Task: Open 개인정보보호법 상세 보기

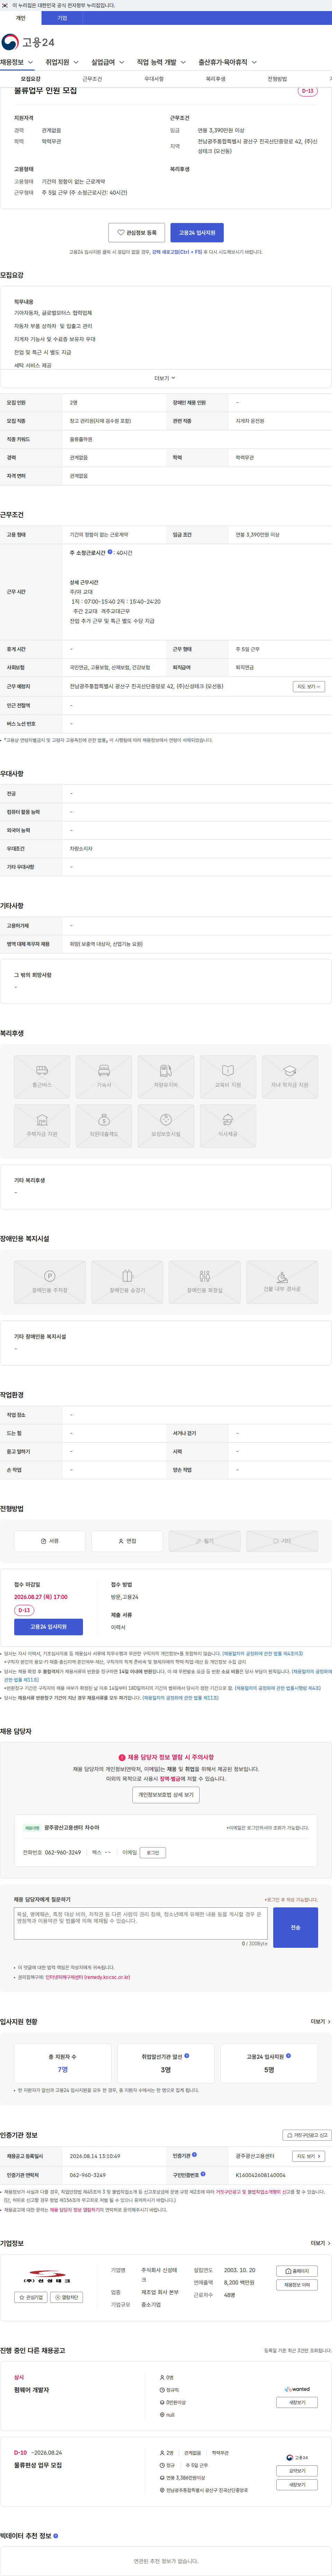Action: [166, 1795]
